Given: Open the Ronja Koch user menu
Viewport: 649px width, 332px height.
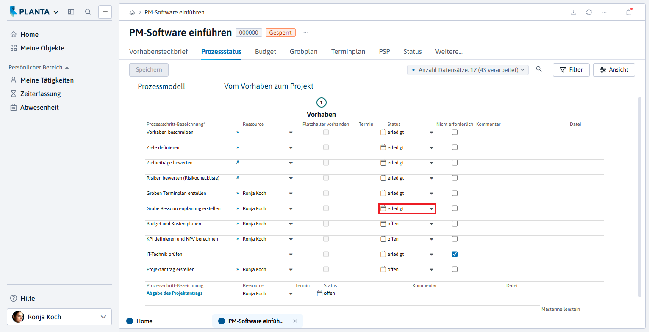Looking at the screenshot, I should click(x=59, y=317).
